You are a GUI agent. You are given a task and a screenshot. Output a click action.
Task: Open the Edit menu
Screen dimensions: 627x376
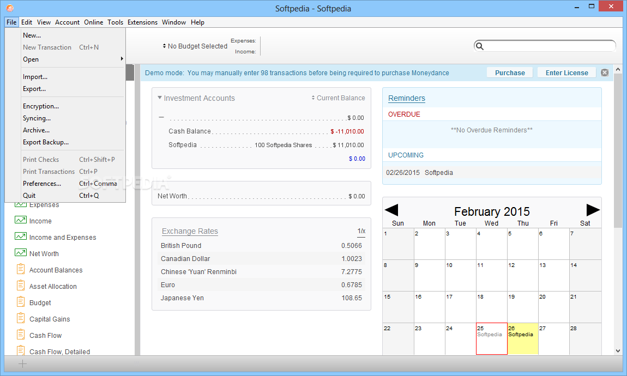27,22
